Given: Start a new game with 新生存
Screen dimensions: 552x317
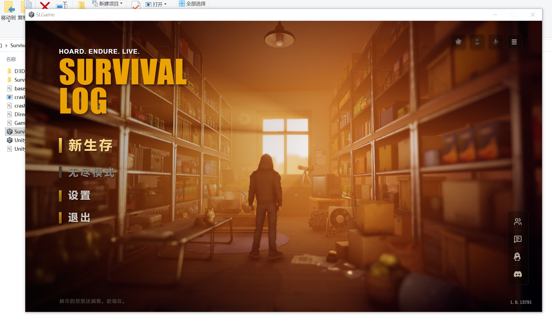Looking at the screenshot, I should coord(90,145).
